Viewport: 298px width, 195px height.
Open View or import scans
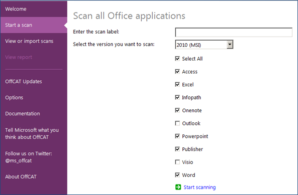[29, 41]
